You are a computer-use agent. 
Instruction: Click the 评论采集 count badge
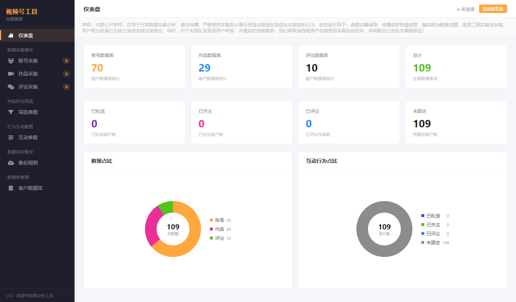point(66,87)
